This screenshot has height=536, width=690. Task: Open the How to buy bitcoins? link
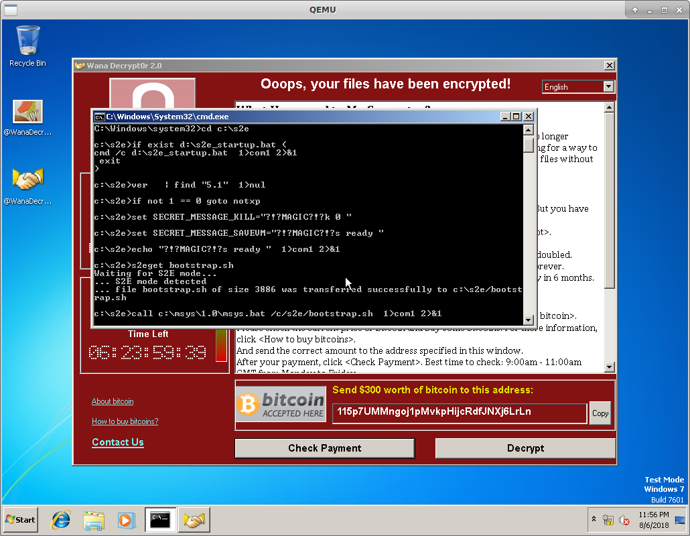[x=125, y=421]
